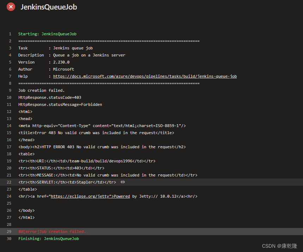303x252 pixels.
Task: Click the closing '</html>' line 27
Action: [x=26, y=217]
